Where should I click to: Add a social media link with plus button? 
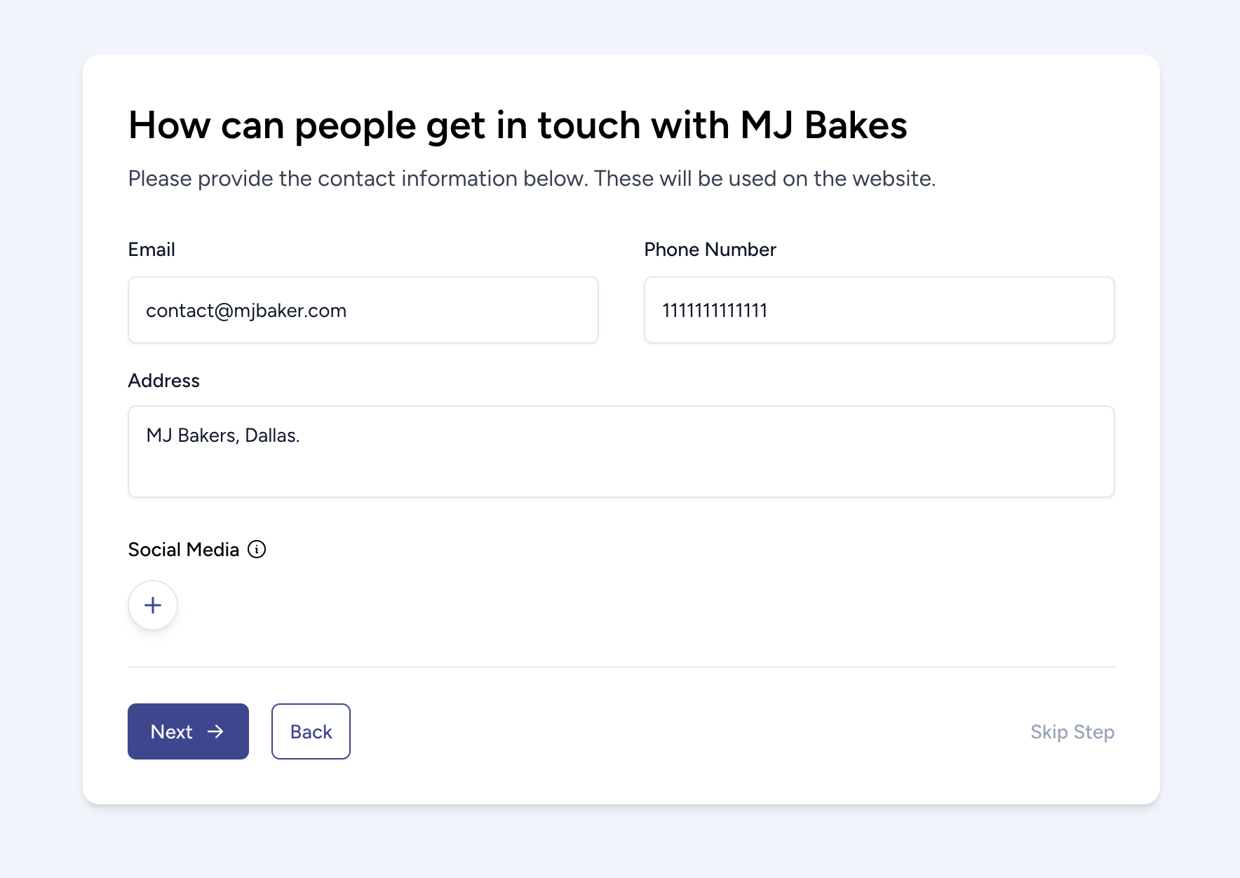[x=153, y=605]
